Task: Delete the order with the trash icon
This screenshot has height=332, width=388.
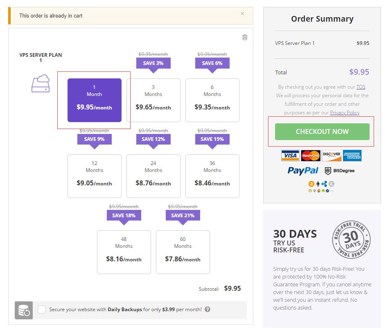Action: click(x=245, y=37)
